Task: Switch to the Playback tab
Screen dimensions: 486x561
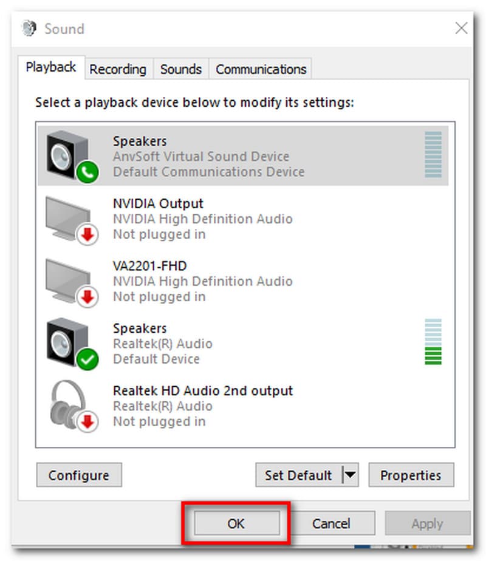Action: (x=51, y=67)
